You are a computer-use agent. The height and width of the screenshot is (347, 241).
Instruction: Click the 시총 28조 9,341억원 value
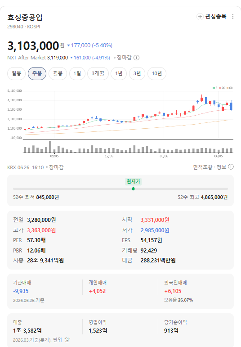(45, 261)
